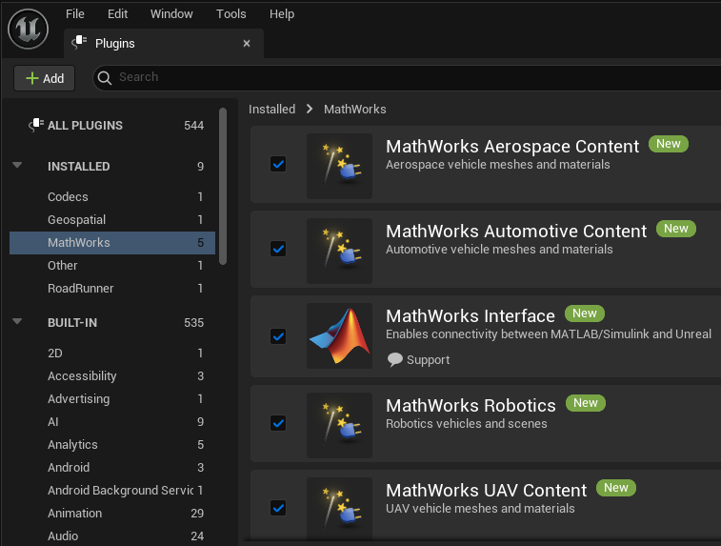Viewport: 721px width, 546px height.
Task: Open the Window menu
Action: 171,14
